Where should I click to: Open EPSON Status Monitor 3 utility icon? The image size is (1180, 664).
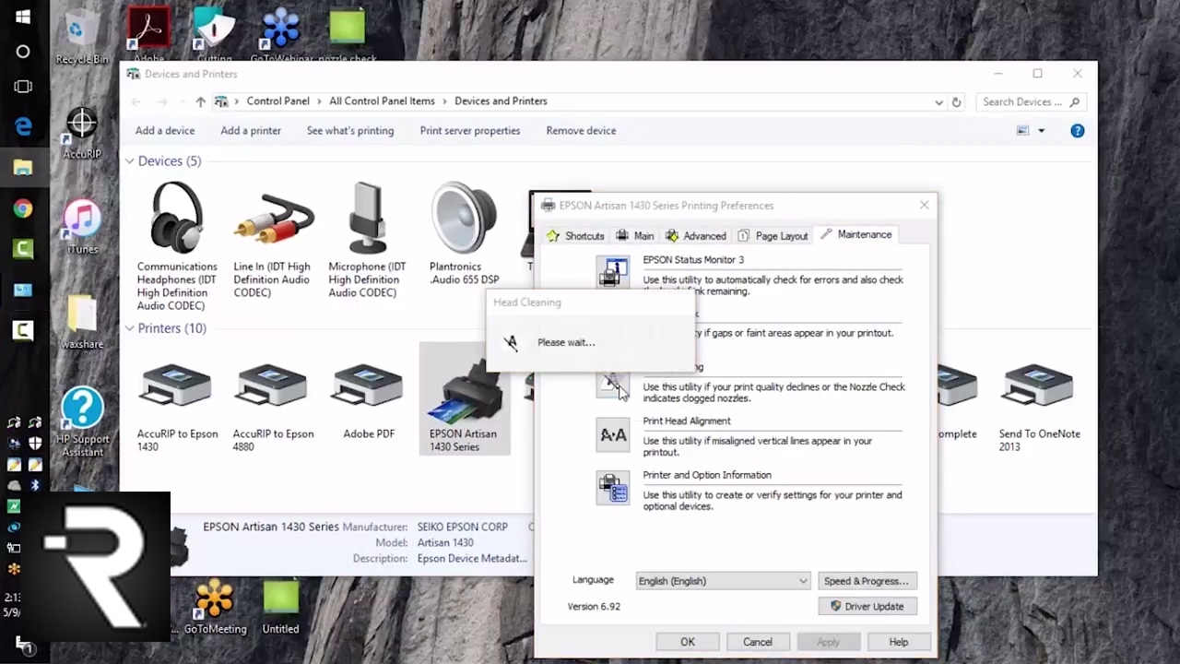coord(612,273)
